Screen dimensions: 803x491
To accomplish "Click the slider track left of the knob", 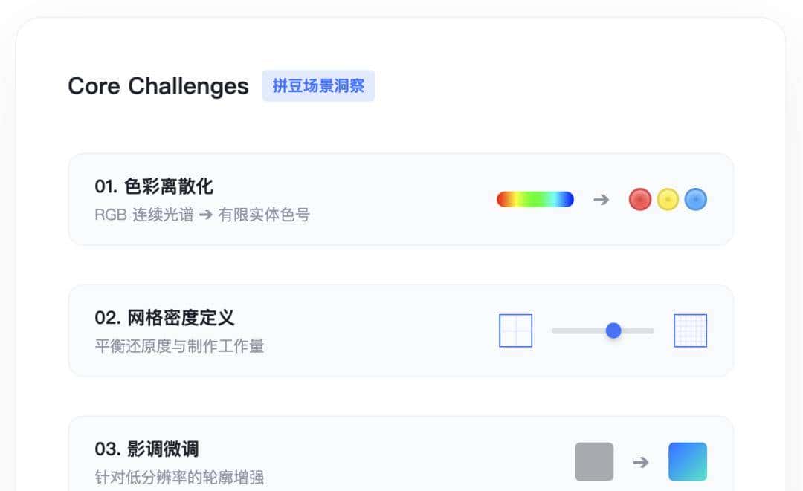I will (580, 331).
